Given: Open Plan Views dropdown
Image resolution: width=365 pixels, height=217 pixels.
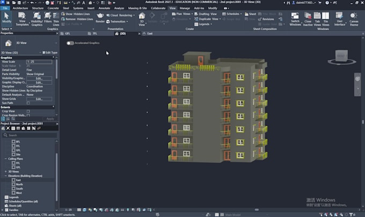Looking at the screenshot, I should click(182, 14).
